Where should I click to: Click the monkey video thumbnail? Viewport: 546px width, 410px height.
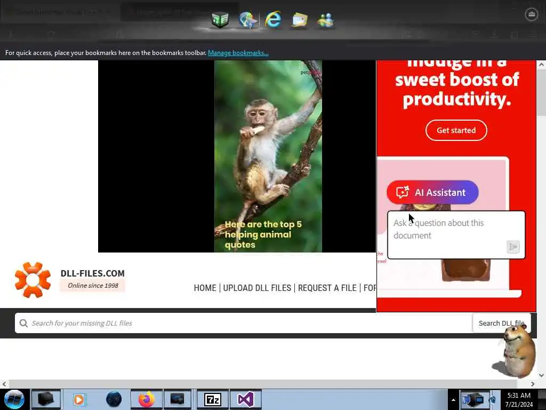(x=268, y=156)
